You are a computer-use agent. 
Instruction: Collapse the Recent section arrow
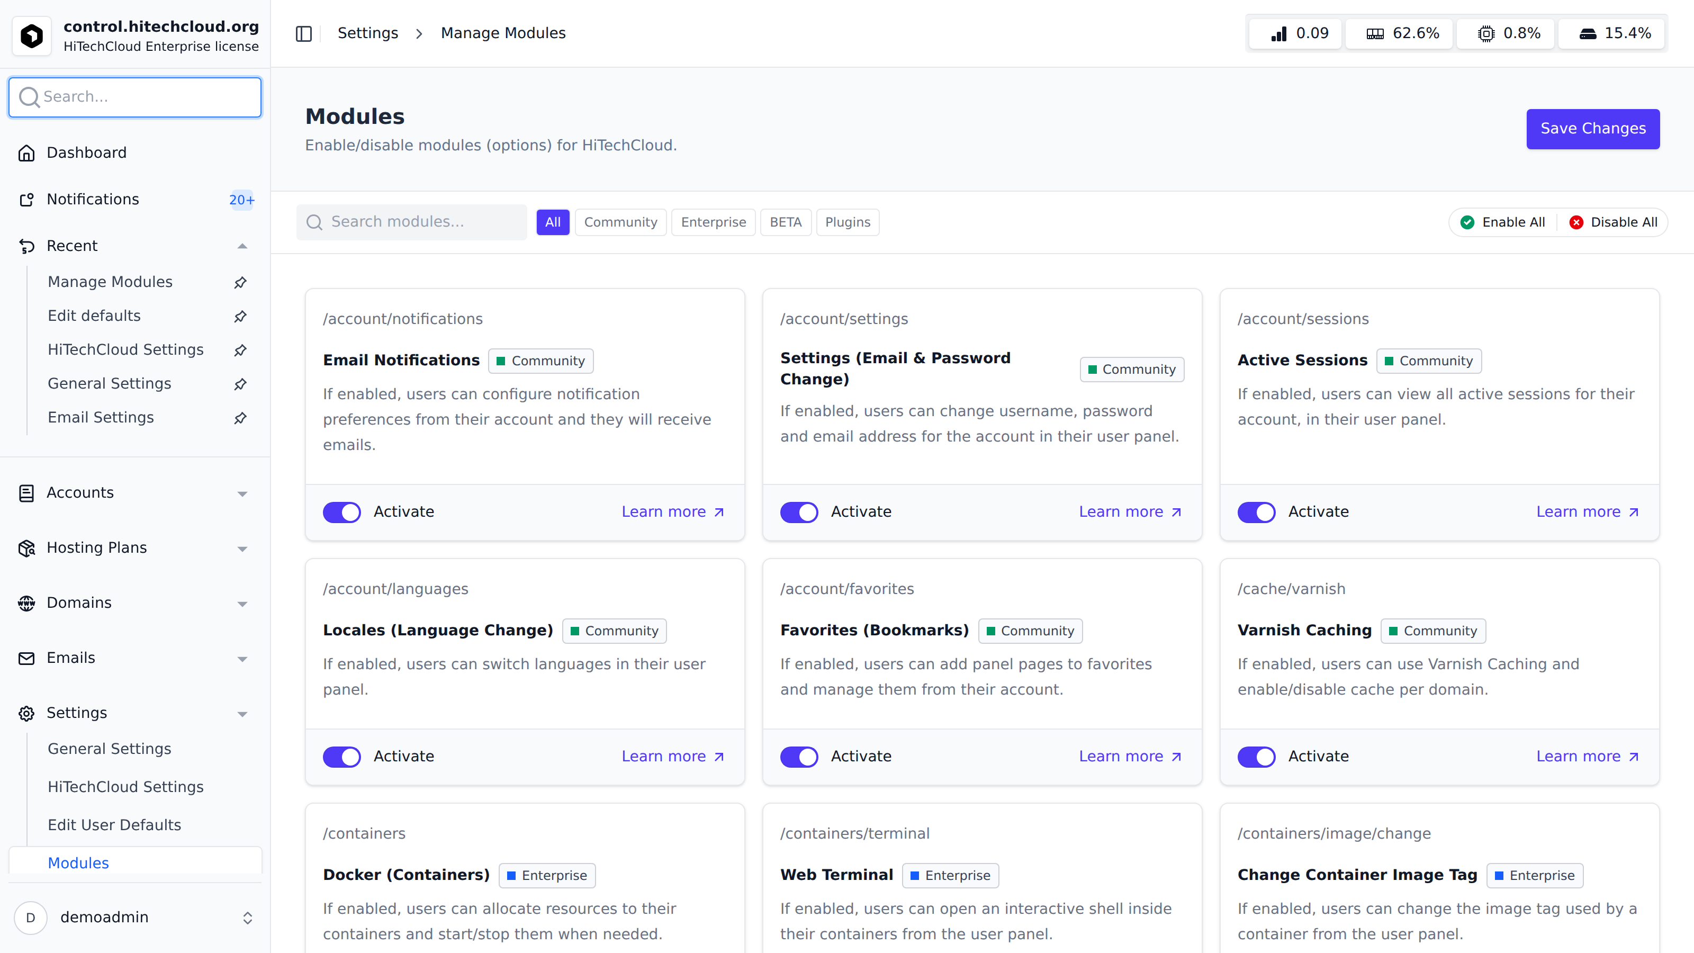click(242, 246)
